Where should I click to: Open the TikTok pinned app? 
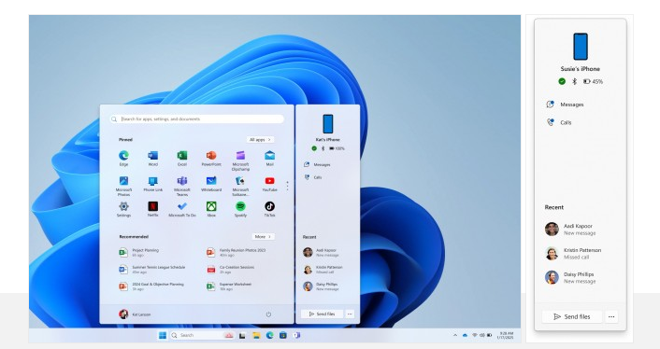point(270,209)
